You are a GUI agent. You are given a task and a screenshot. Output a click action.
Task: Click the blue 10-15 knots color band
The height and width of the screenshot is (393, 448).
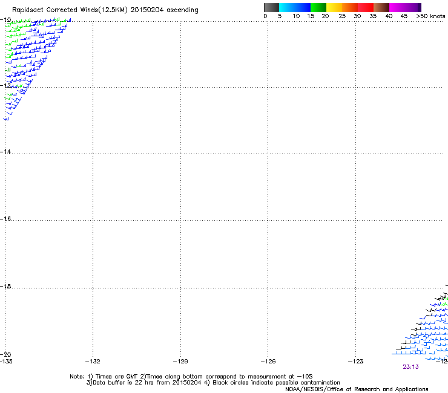coord(303,7)
